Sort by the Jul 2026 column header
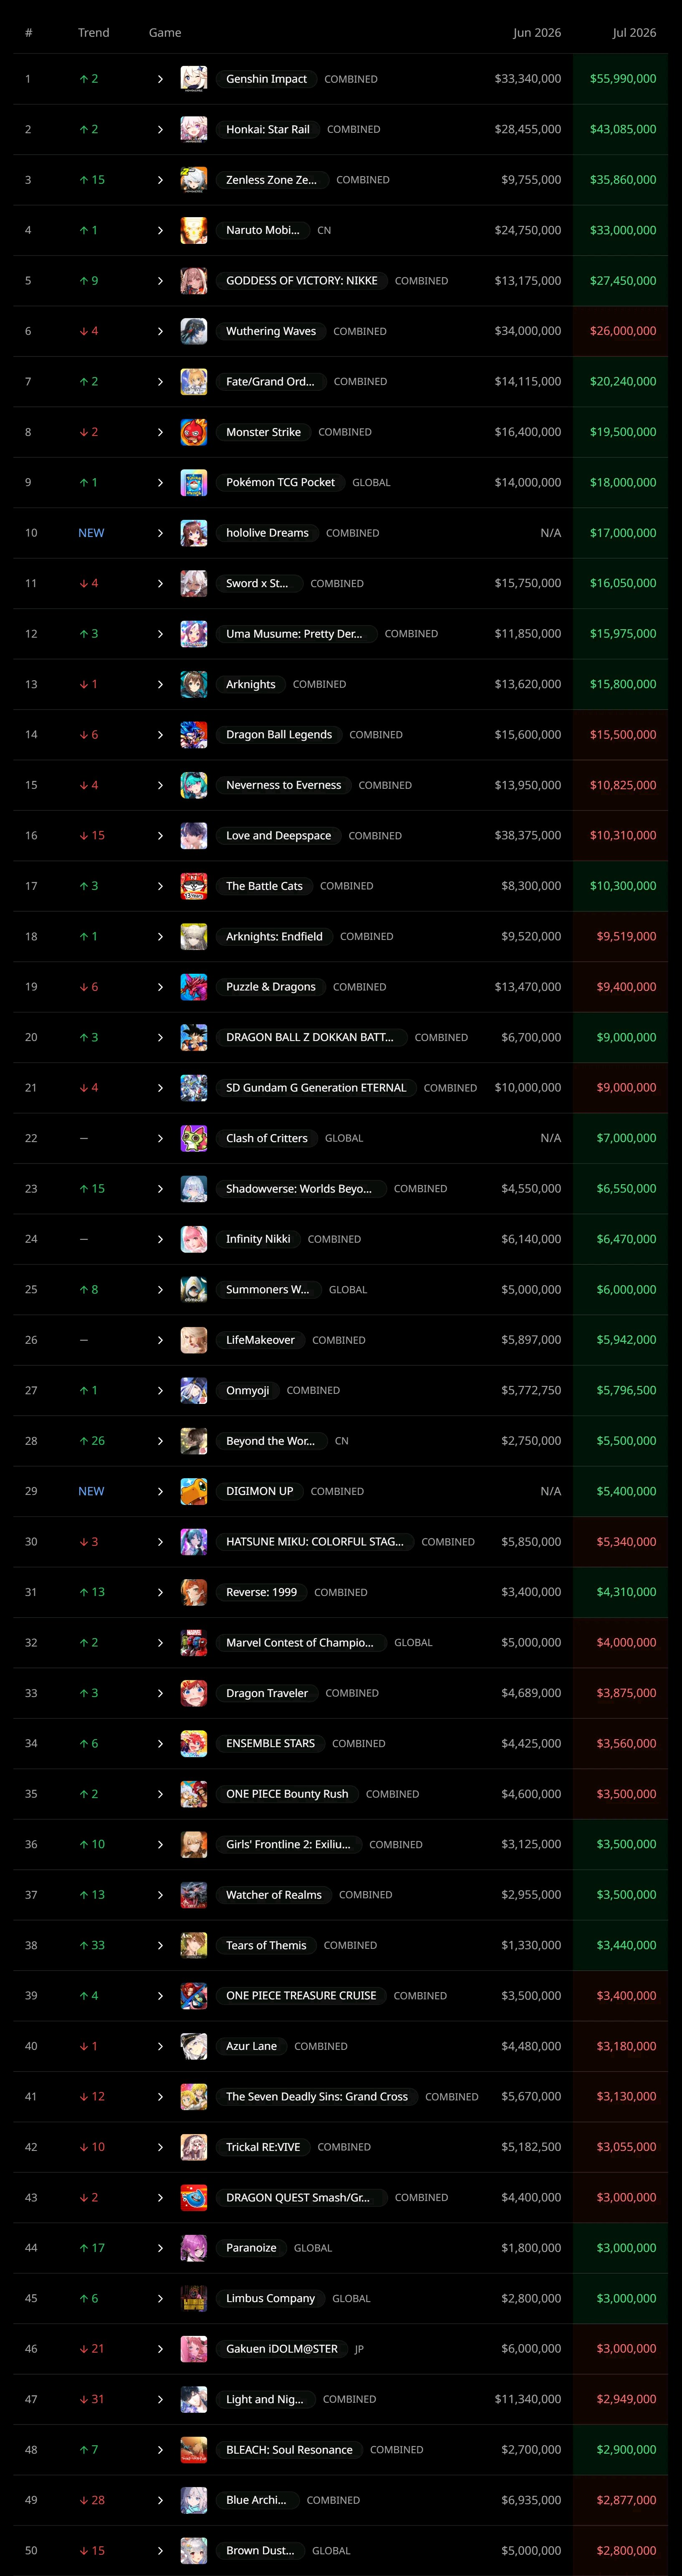 pyautogui.click(x=634, y=33)
